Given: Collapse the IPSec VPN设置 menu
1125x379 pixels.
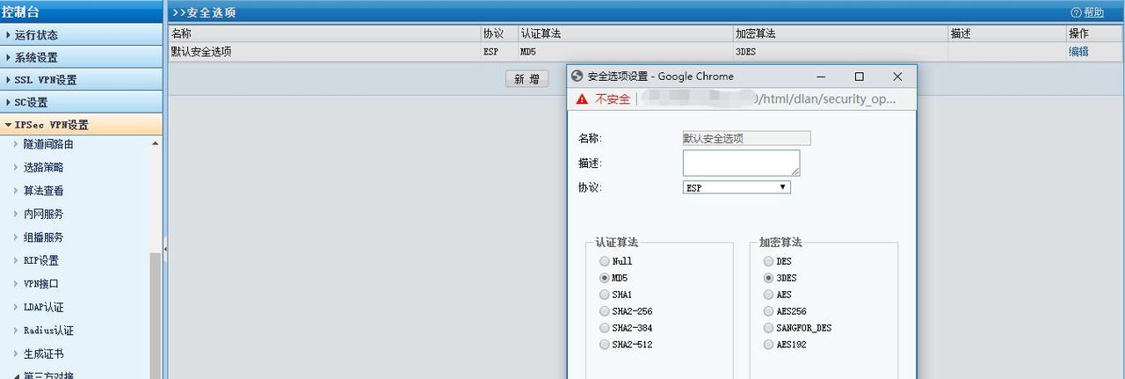Looking at the screenshot, I should (81, 125).
